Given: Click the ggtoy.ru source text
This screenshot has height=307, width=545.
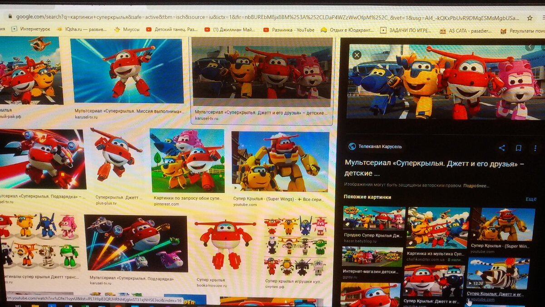Looking at the screenshot, I should coord(351,277).
